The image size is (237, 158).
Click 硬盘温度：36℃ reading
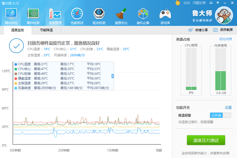pyautogui.click(x=118, y=49)
